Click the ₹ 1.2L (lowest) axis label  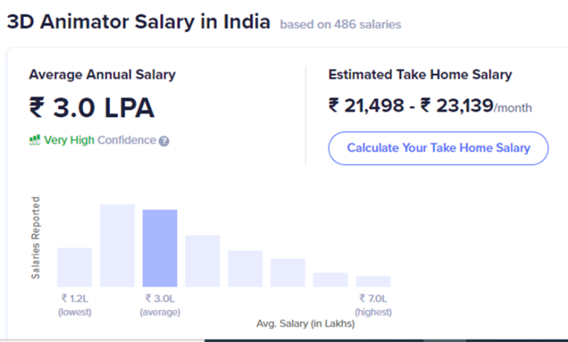74,305
